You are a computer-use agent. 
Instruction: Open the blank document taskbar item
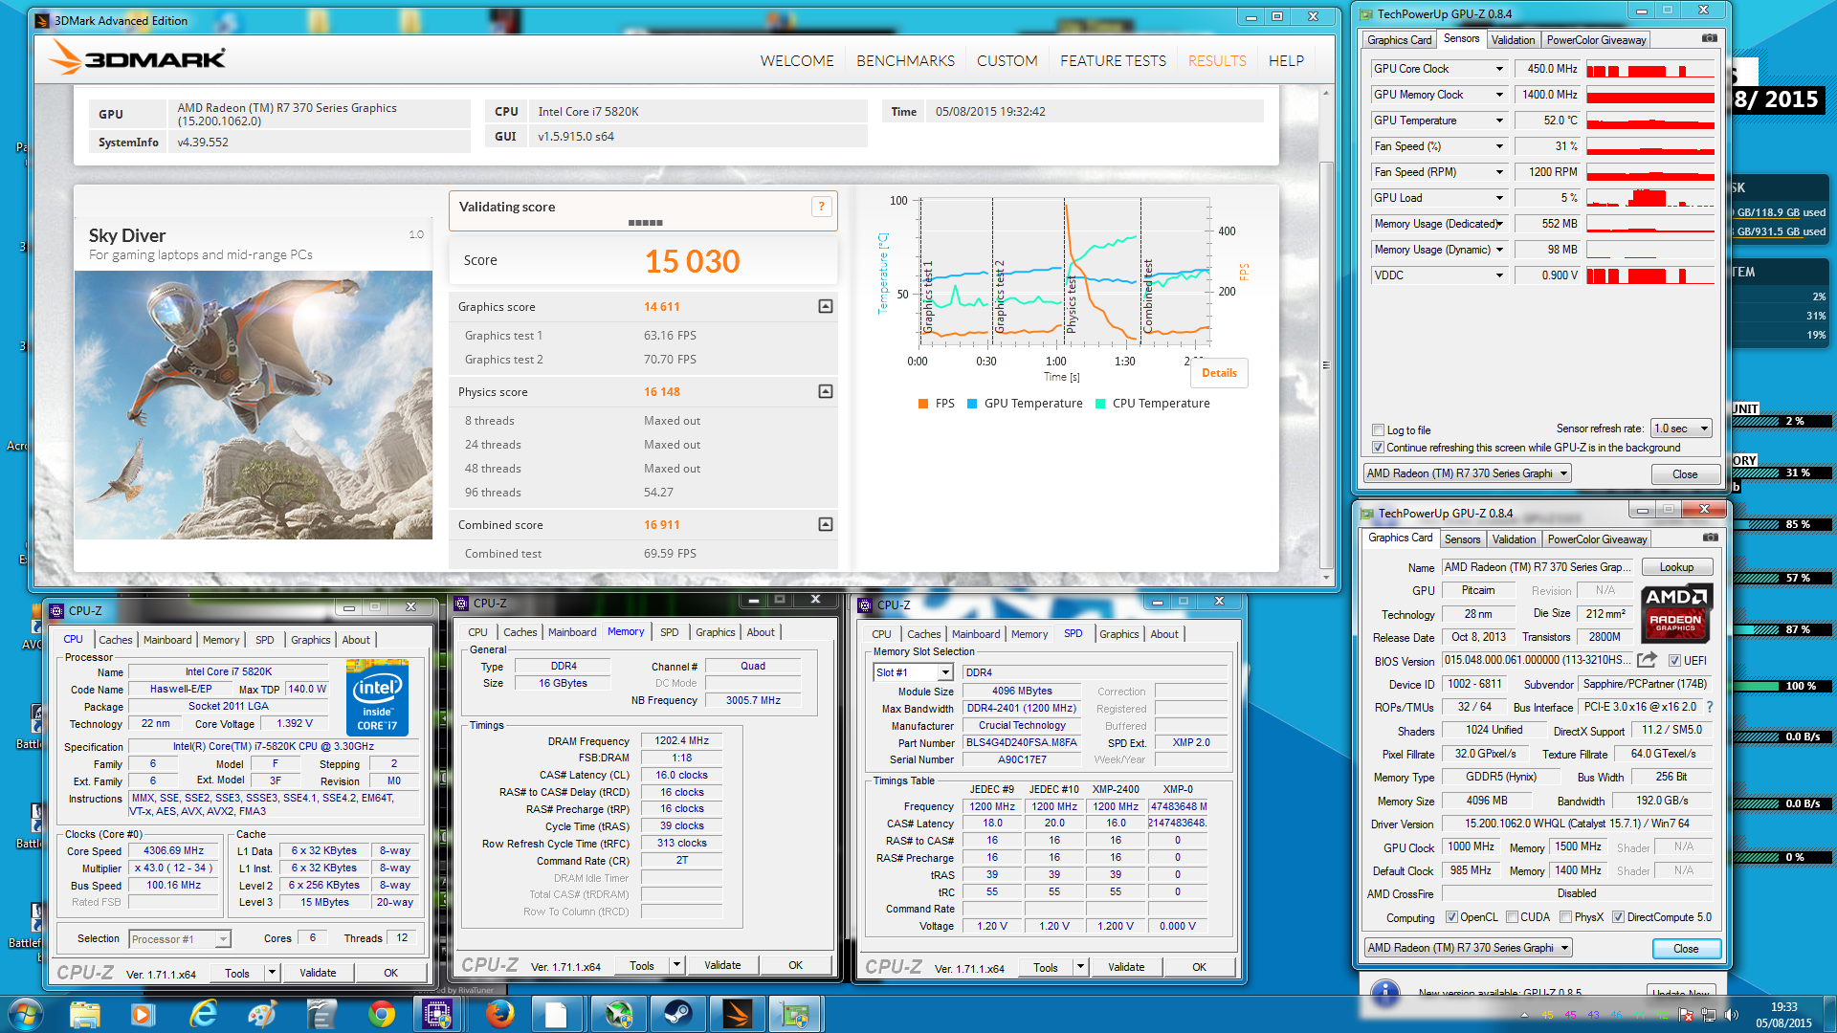coord(556,1014)
